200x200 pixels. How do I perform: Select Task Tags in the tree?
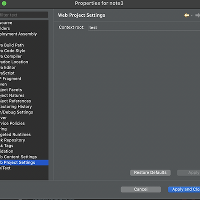6,145
